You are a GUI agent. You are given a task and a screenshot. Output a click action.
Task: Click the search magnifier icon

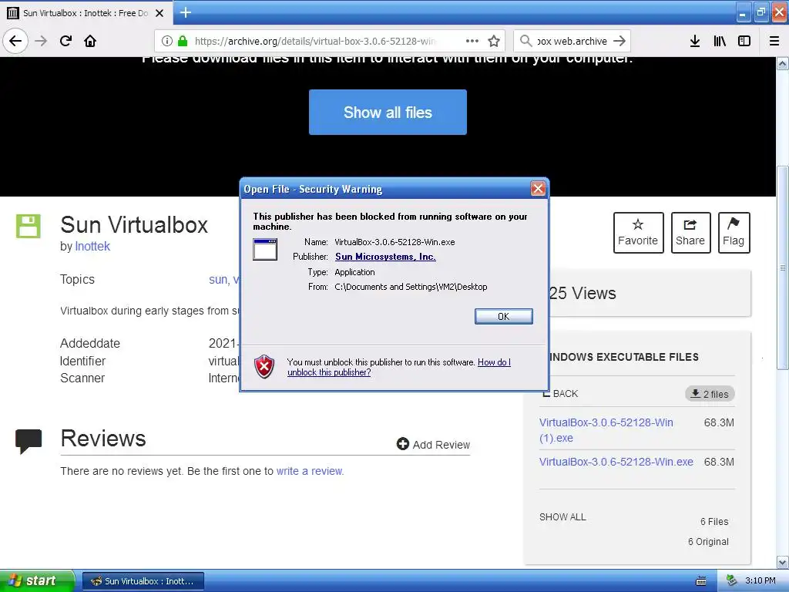(x=525, y=41)
